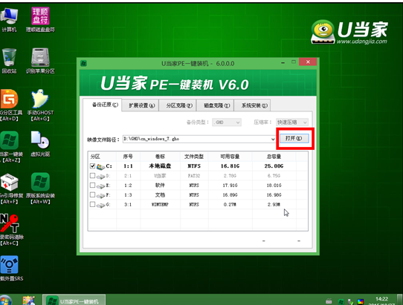Viewport: 403px width, 305px height.
Task: Select the 本地磁盘 volume label cell
Action: coord(160,166)
